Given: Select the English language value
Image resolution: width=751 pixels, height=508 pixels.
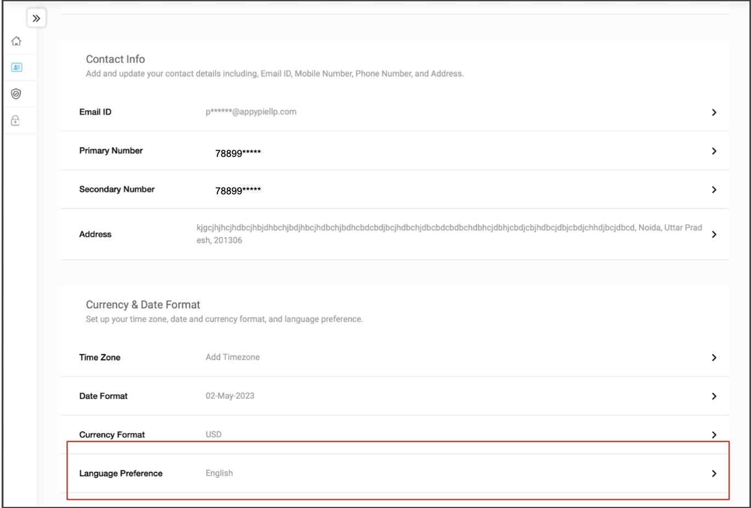Looking at the screenshot, I should (219, 473).
